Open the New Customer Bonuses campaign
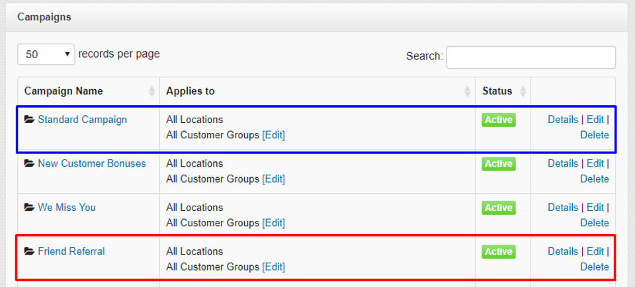Screen dimensions: 635x287 91,163
